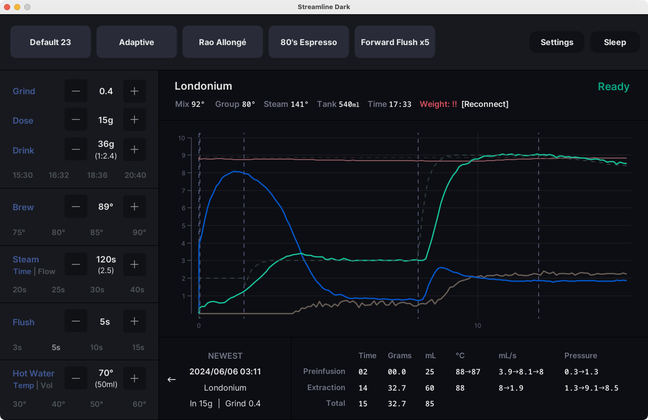Click the Reconnect scale link
This screenshot has height=420, width=648.
[x=484, y=104]
